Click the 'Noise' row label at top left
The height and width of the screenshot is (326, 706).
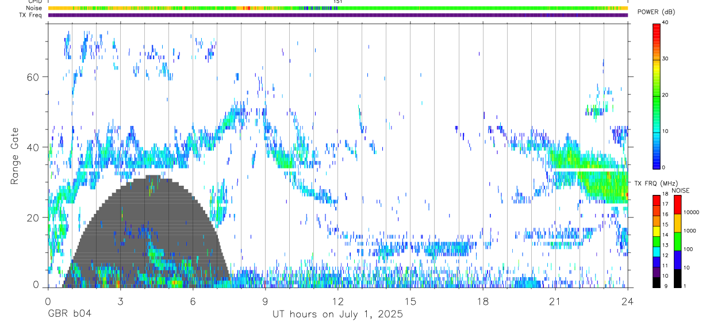click(34, 8)
